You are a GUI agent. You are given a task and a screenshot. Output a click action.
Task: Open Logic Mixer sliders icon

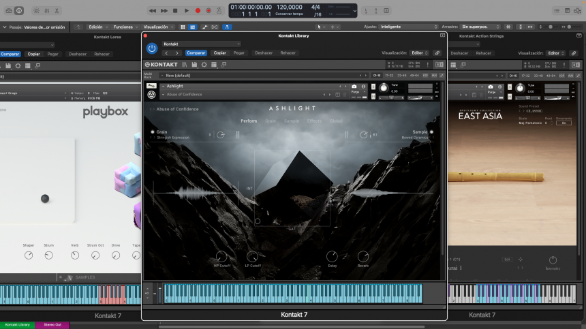pyautogui.click(x=47, y=11)
